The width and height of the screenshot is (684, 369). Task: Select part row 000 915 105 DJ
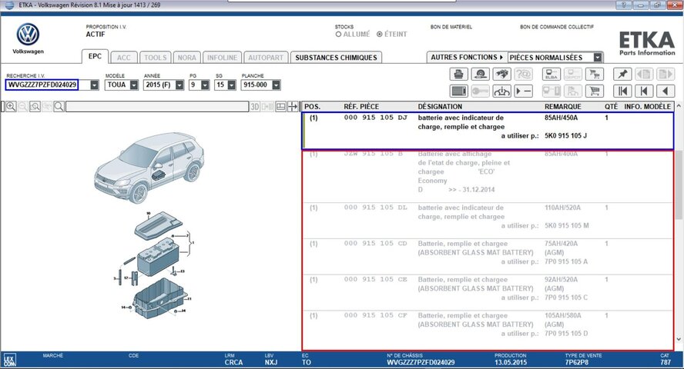(x=488, y=131)
